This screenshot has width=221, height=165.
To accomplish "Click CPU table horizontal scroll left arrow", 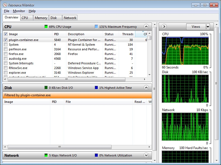I will pyautogui.click(x=5, y=79).
